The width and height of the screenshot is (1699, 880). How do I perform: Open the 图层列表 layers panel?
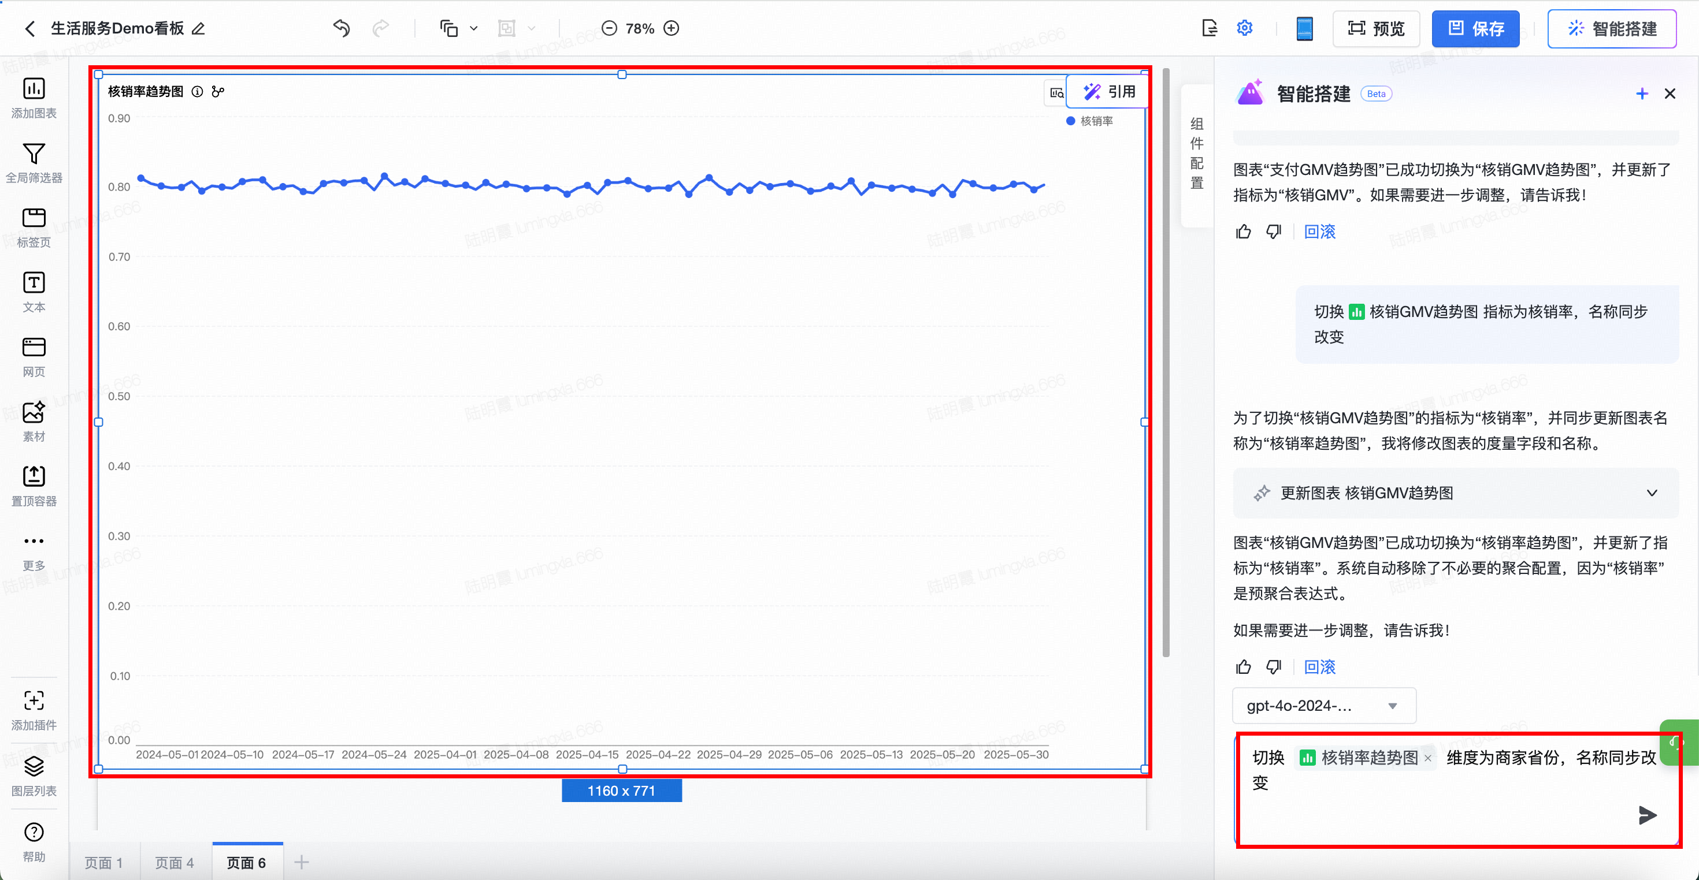tap(34, 767)
